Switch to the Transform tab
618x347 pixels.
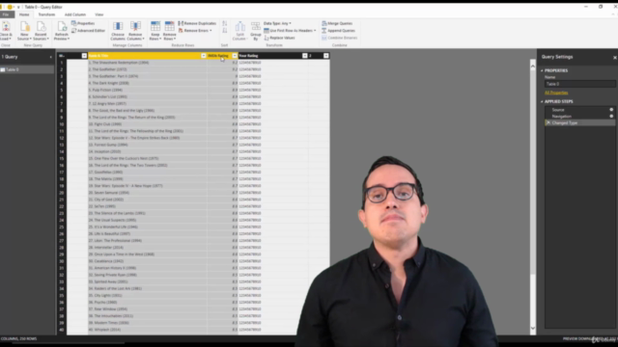click(x=46, y=14)
